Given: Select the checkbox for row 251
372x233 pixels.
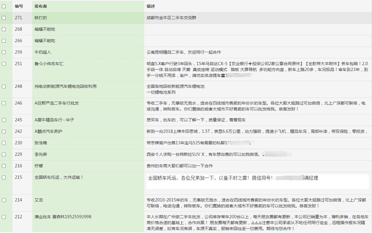Looking at the screenshot, I should [4, 64].
